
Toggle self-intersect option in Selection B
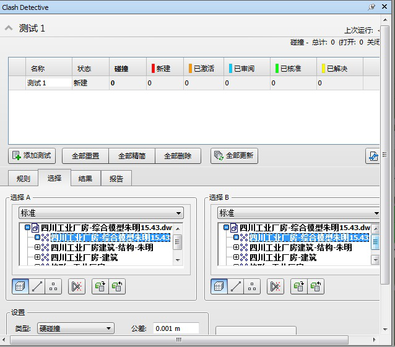276,286
